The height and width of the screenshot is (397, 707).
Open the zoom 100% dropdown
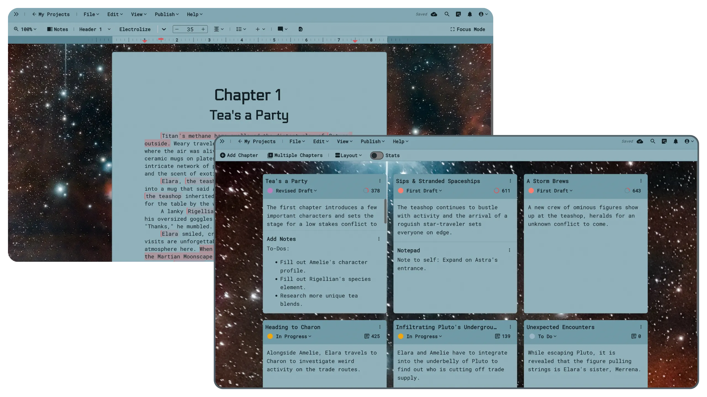click(25, 29)
